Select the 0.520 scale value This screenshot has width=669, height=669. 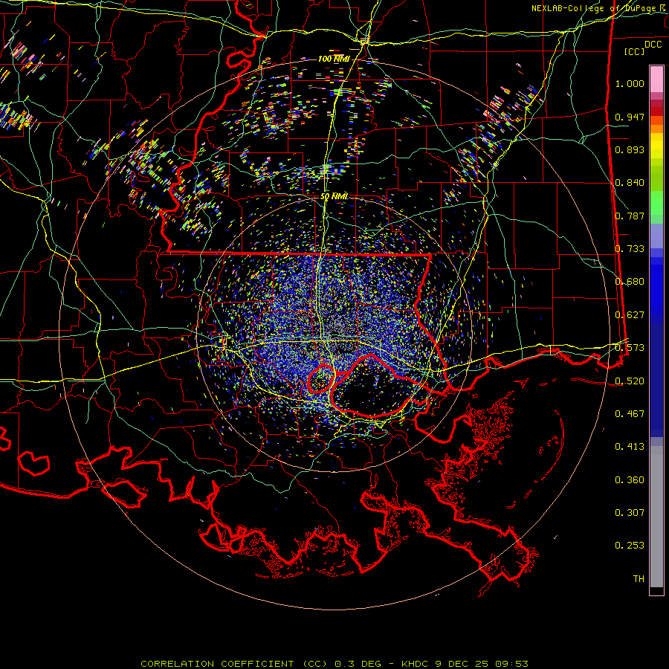(x=630, y=381)
